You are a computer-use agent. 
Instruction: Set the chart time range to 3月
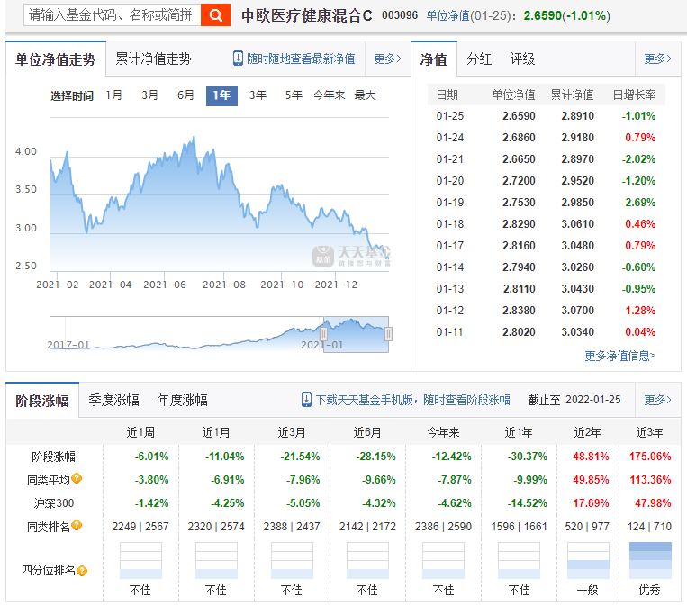tap(149, 95)
